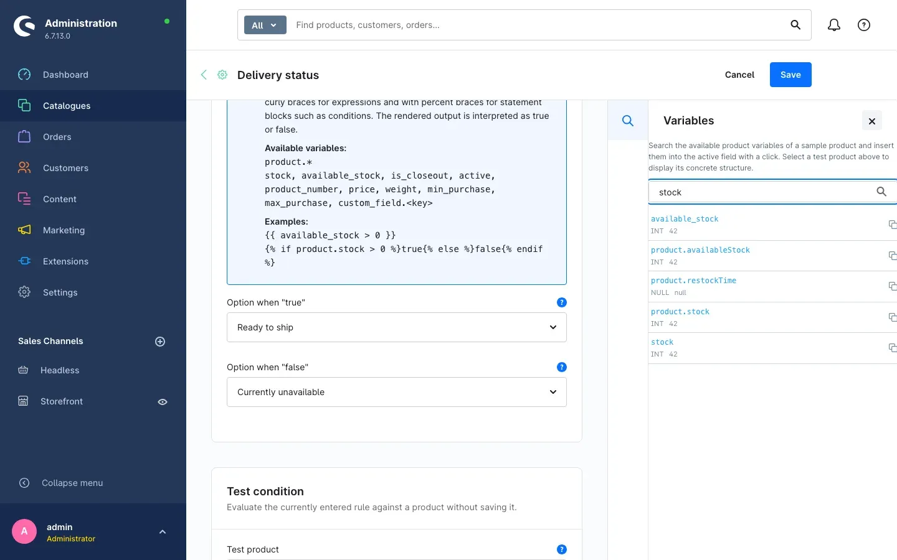
Task: Insert the stock variable
Action: pyautogui.click(x=662, y=342)
